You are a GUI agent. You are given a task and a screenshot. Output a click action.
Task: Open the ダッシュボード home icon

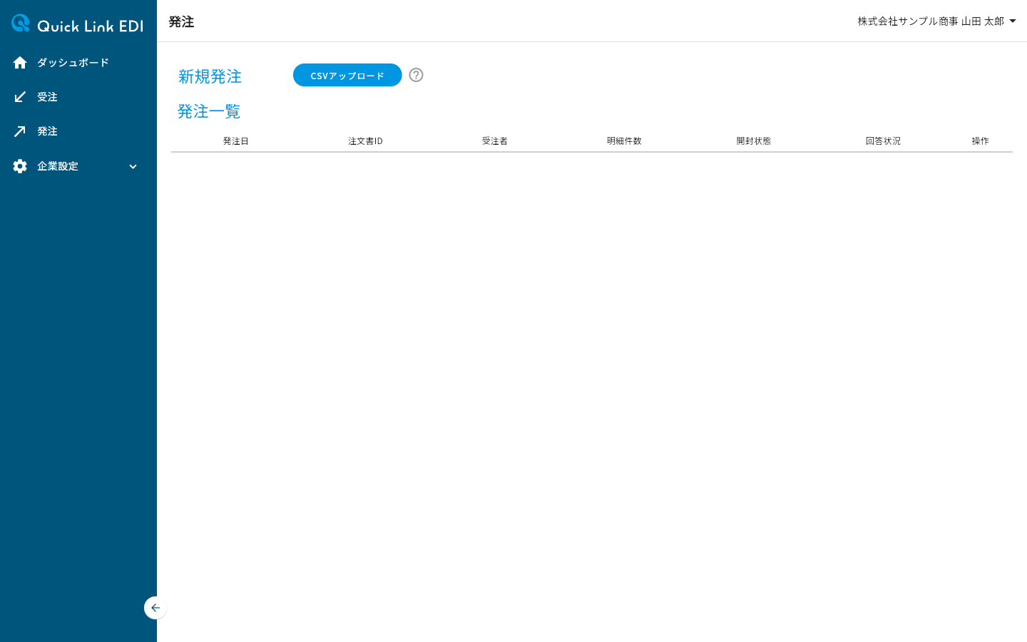pyautogui.click(x=20, y=63)
